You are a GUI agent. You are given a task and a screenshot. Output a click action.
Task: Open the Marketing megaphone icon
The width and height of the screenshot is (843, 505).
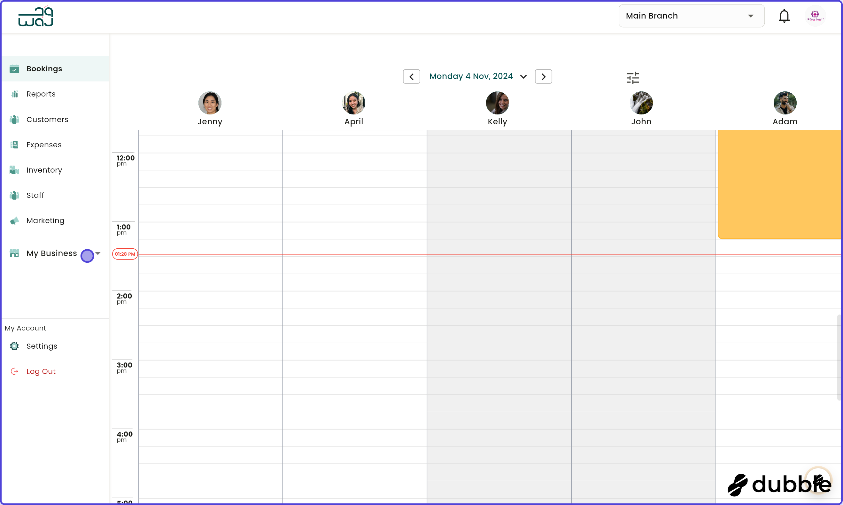(x=14, y=221)
